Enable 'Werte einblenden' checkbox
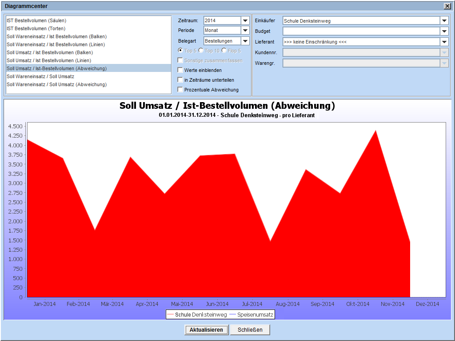 pyautogui.click(x=180, y=70)
